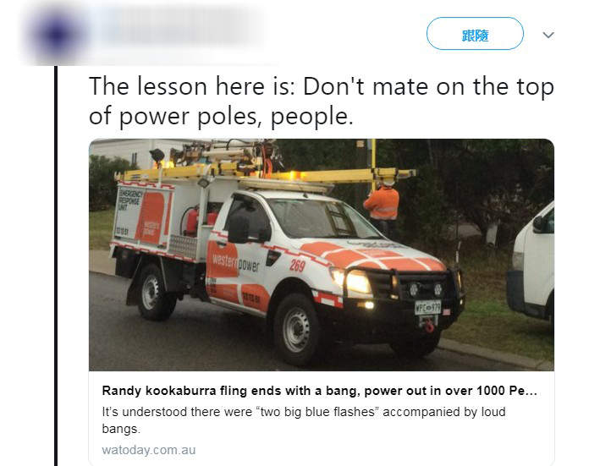The width and height of the screenshot is (589, 466).
Task: Click the truck's license plate in photo
Action: [428, 307]
